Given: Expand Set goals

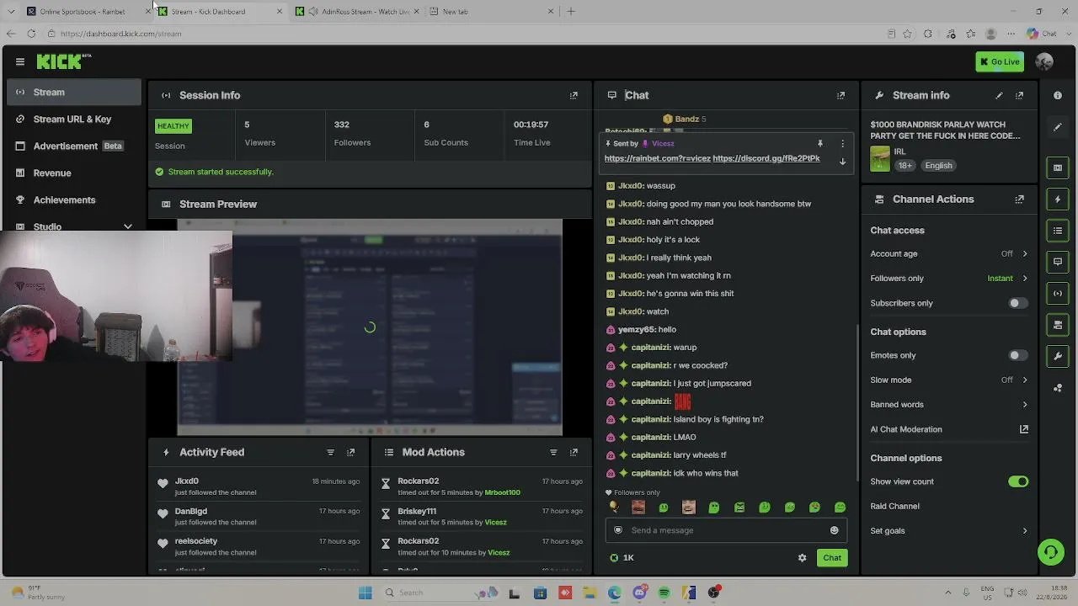Looking at the screenshot, I should 949,531.
